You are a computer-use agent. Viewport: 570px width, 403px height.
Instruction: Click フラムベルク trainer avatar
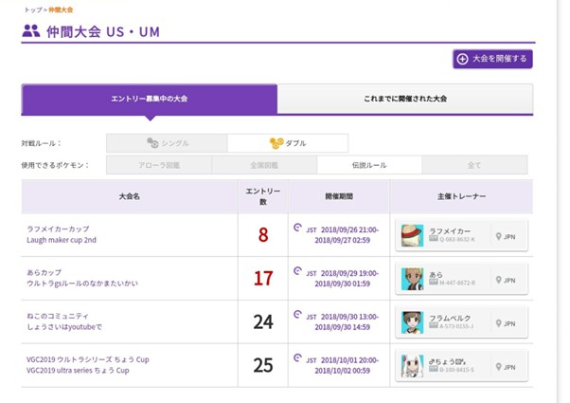coord(412,322)
